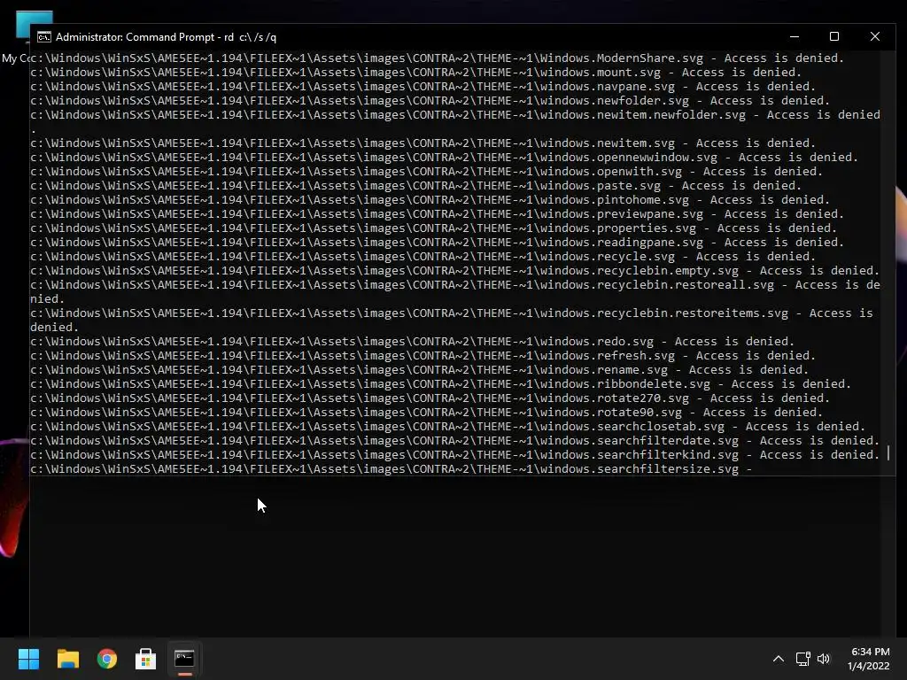Click the windows.mount.svg output line
Screen dimensions: 907x680
(x=416, y=73)
